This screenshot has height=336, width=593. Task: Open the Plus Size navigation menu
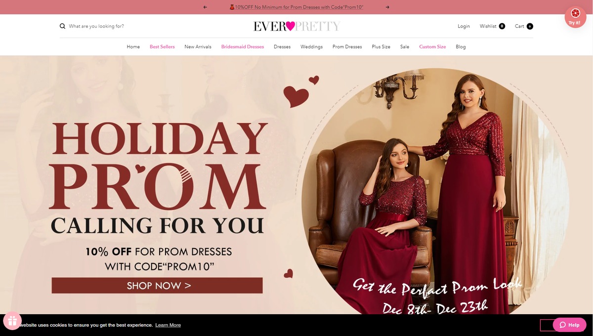pyautogui.click(x=381, y=46)
